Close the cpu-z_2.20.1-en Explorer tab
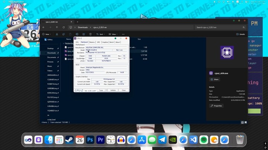The width and height of the screenshot is (268, 150). [71, 22]
